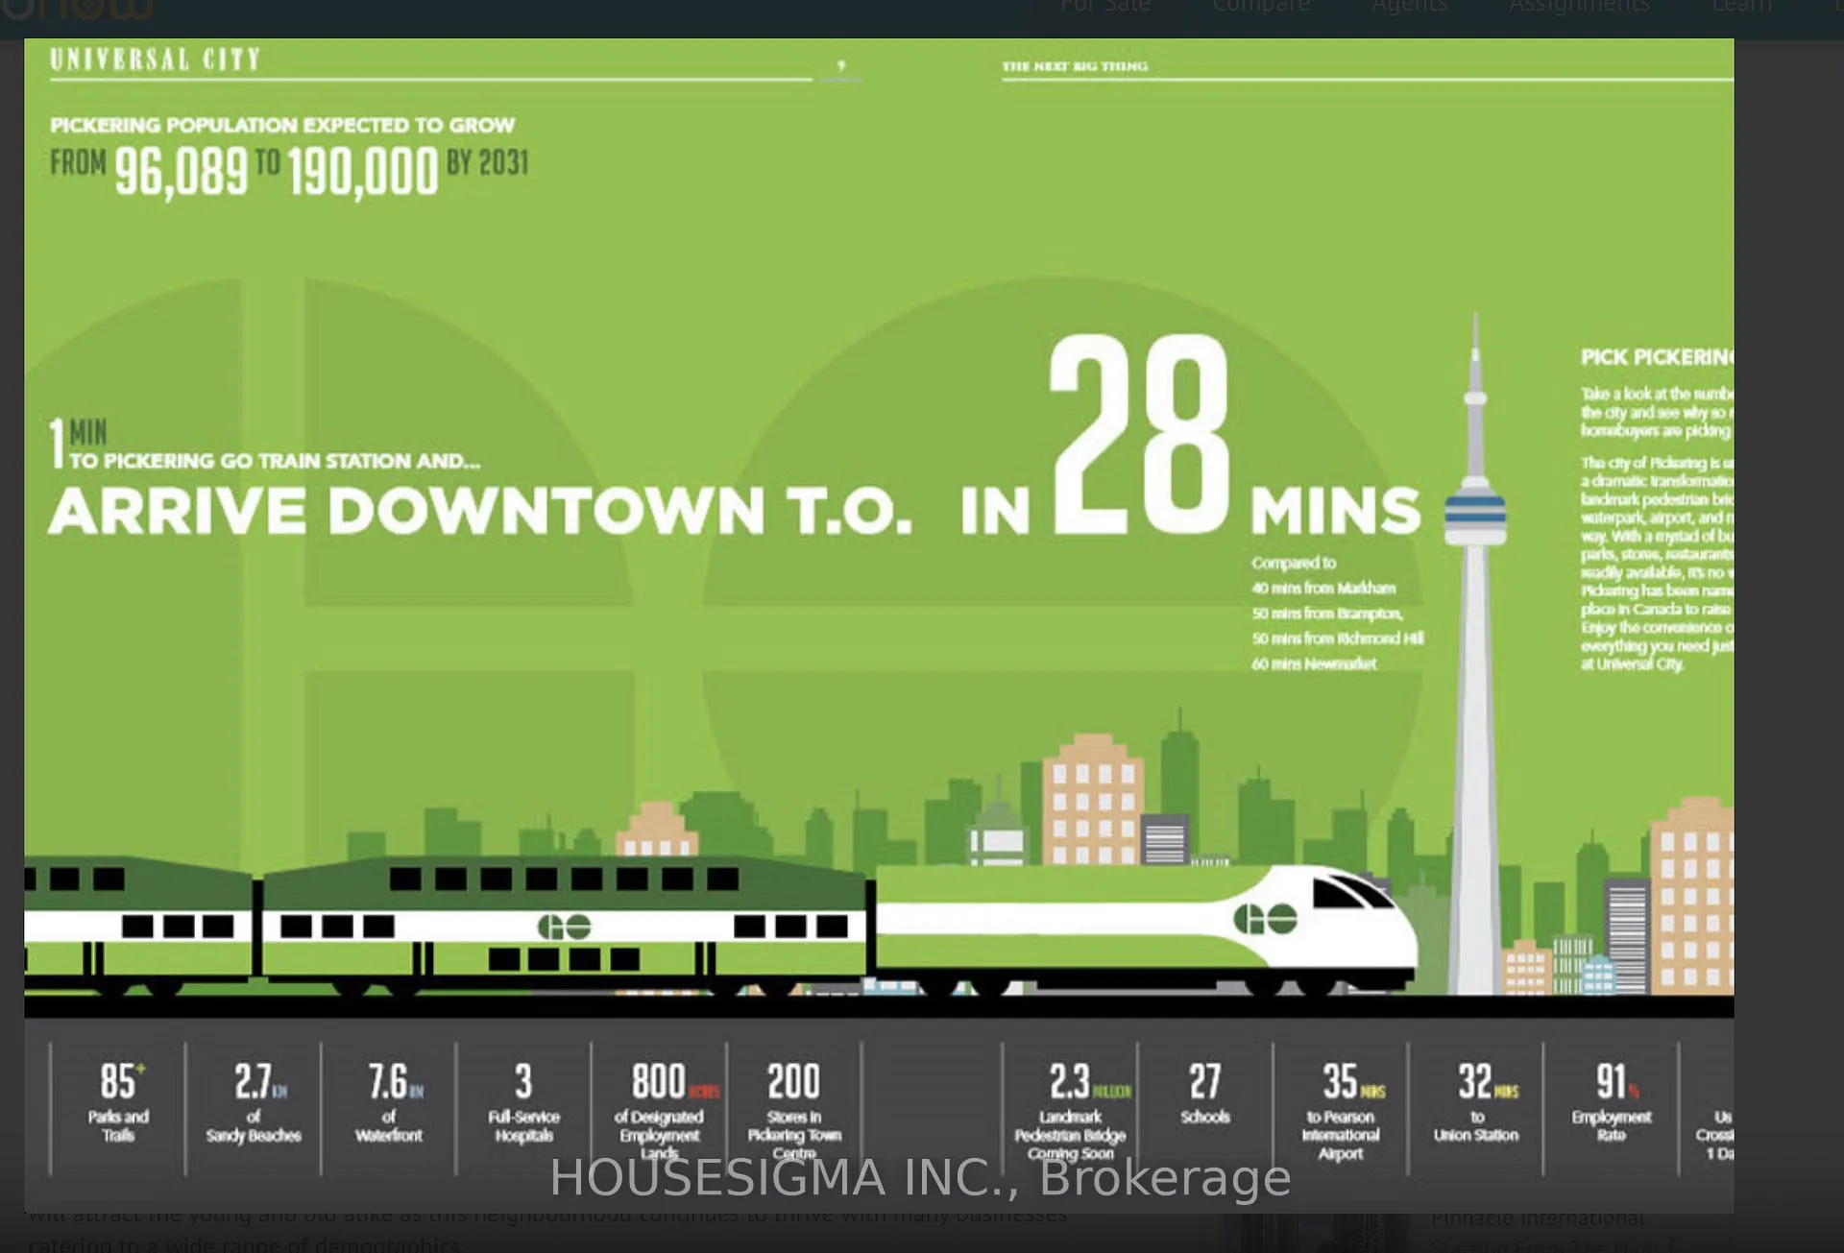Image resolution: width=1844 pixels, height=1253 pixels.
Task: Click the site logo in top-left corner
Action: pyautogui.click(x=77, y=10)
